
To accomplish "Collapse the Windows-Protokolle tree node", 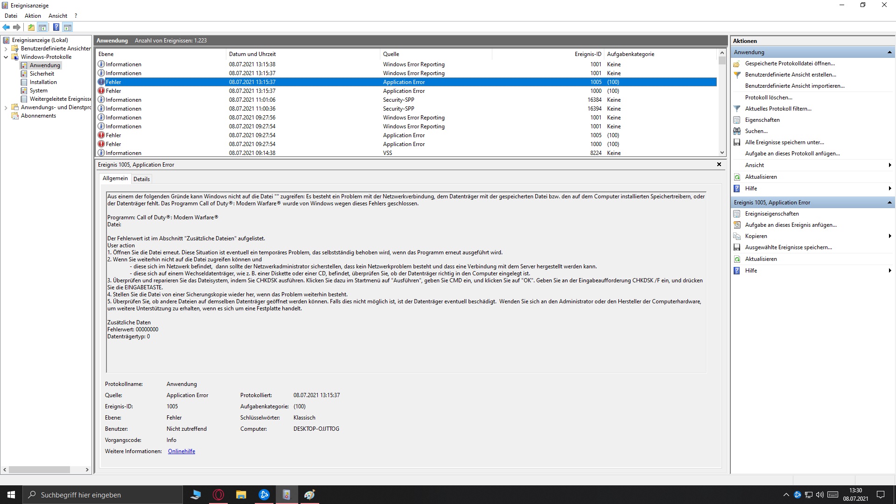I will [x=6, y=57].
